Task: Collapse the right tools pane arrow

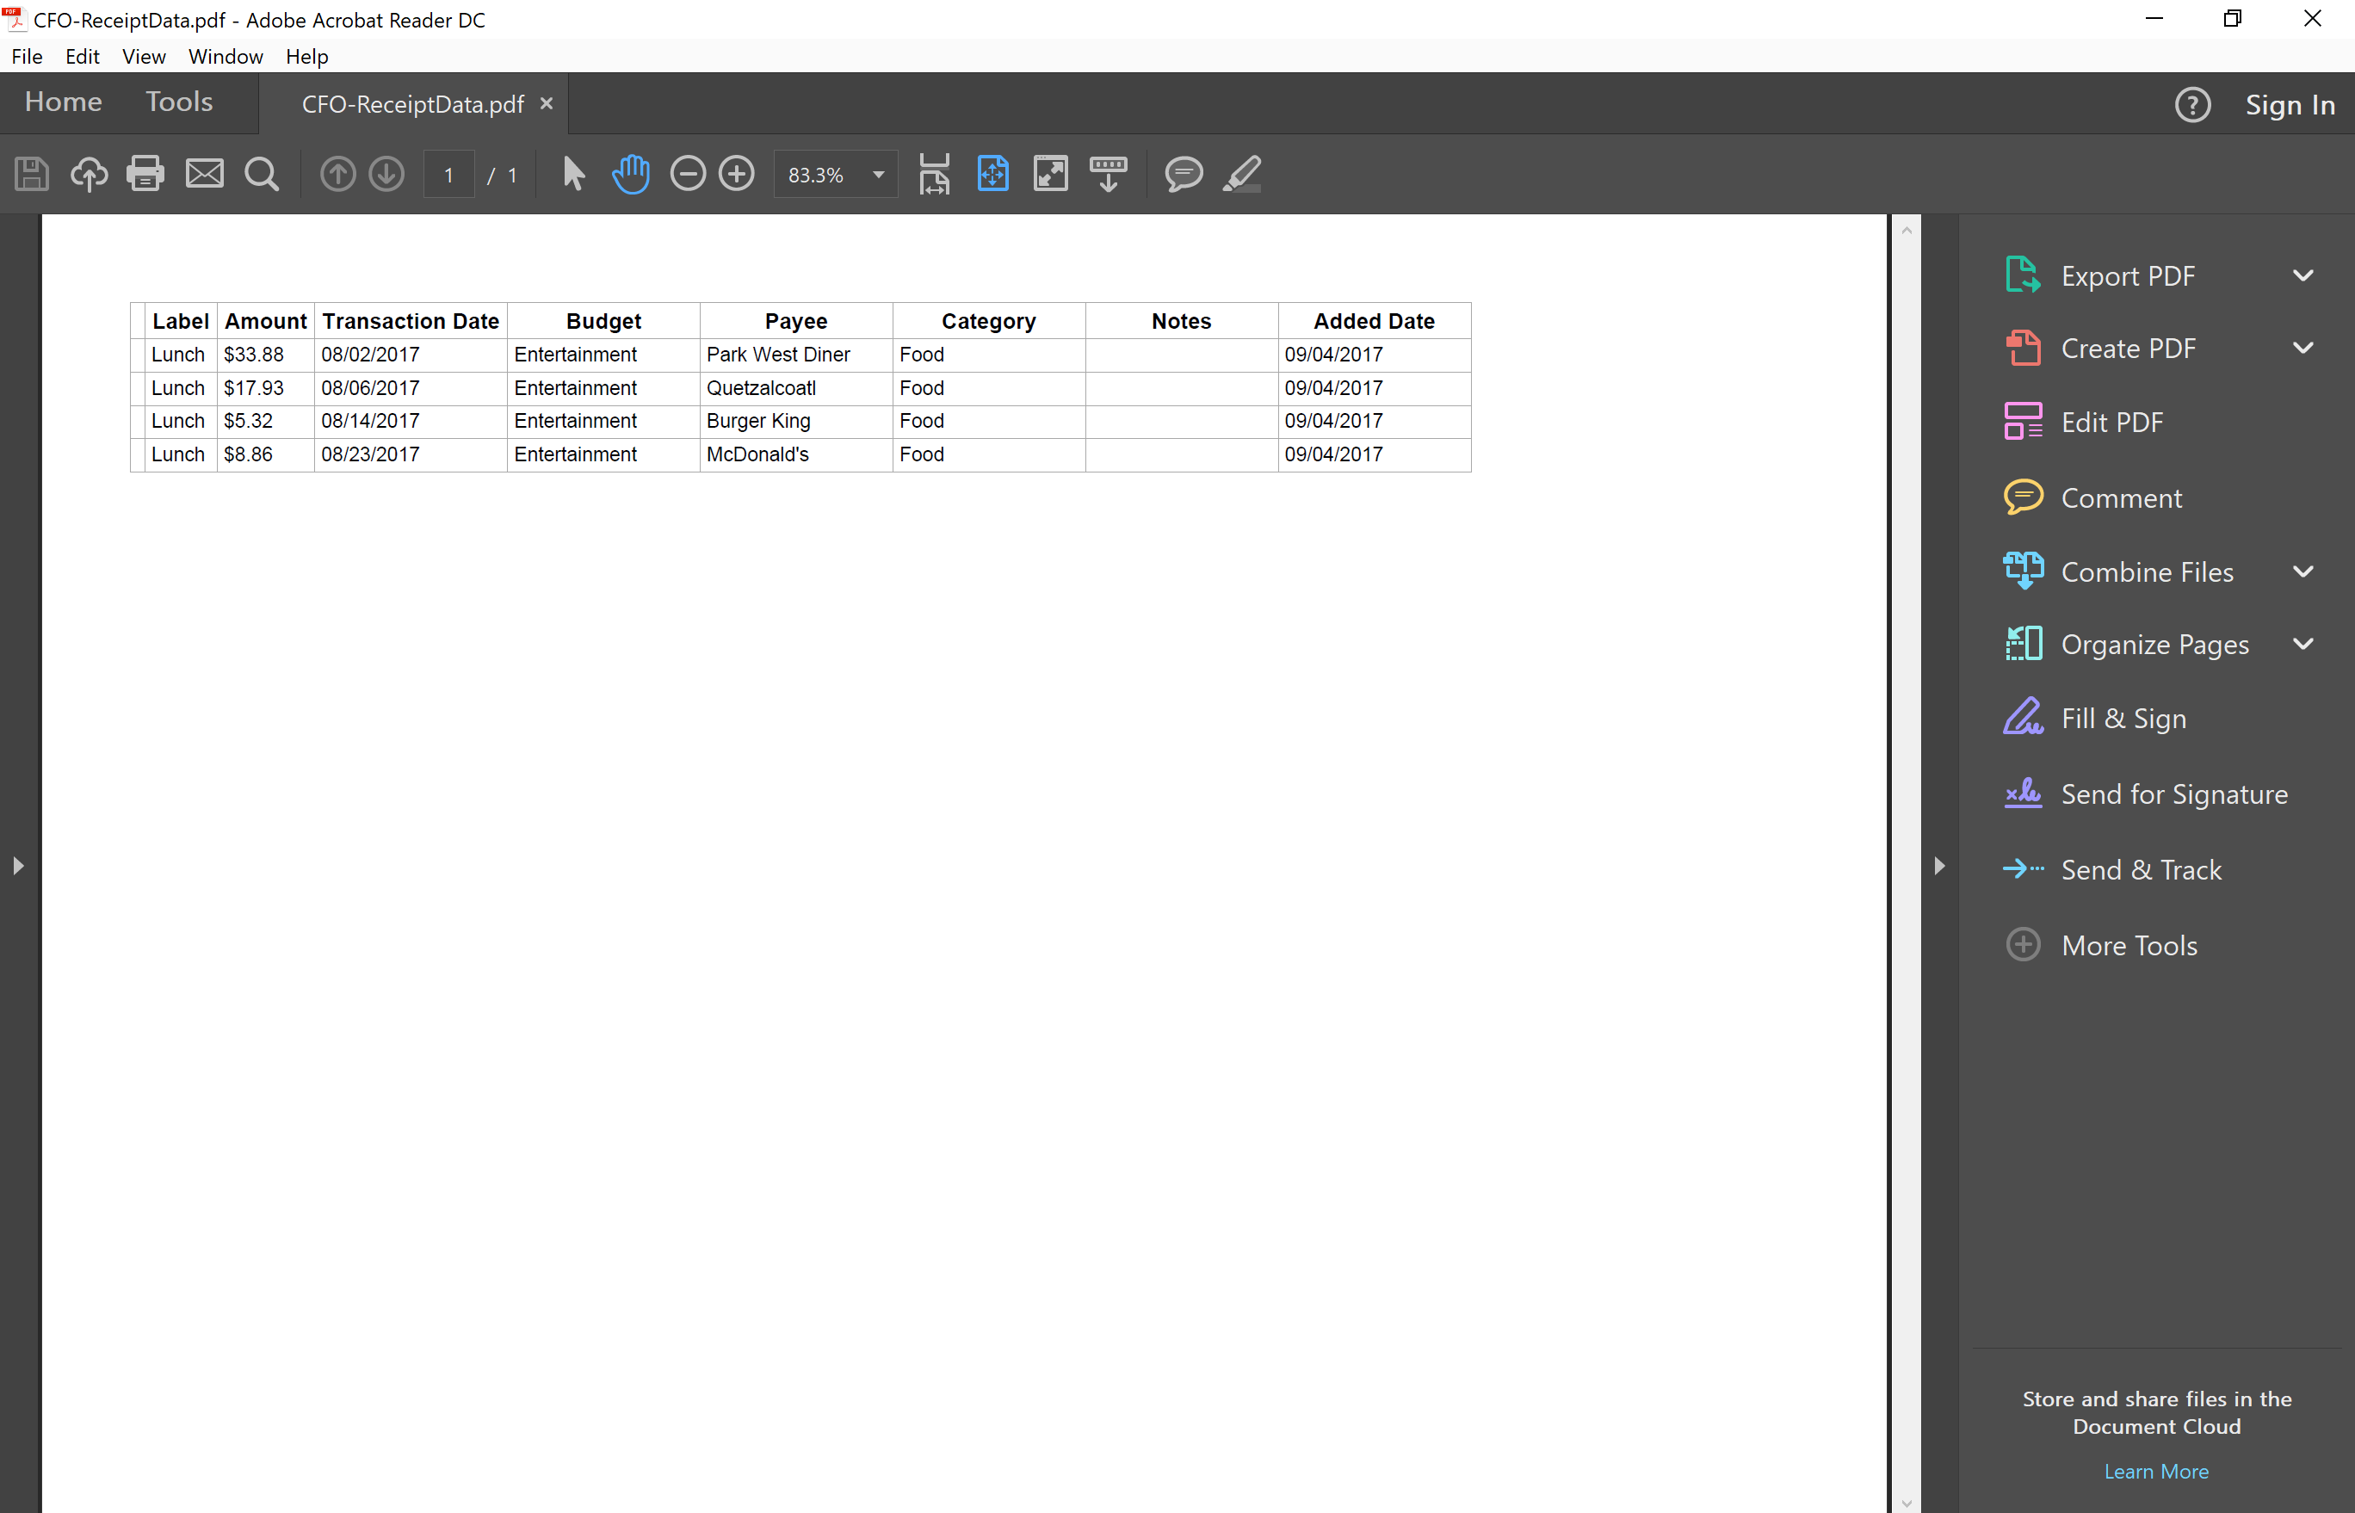Action: tap(1938, 866)
